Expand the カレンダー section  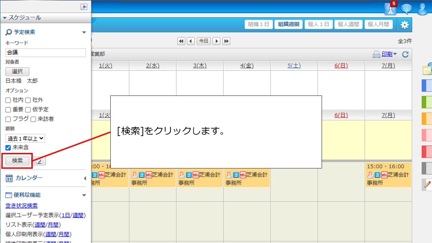pyautogui.click(x=84, y=178)
